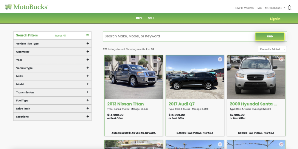Expand the Fuel Type filter
The image size is (298, 149).
point(52,101)
